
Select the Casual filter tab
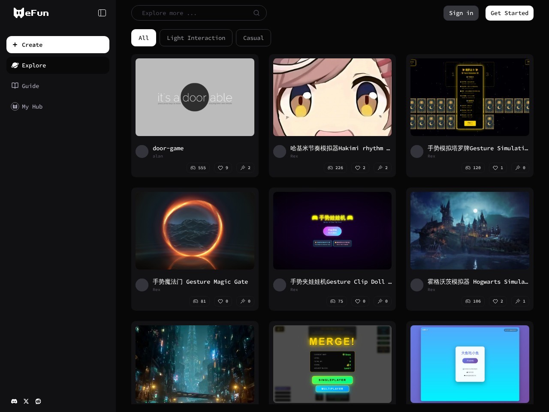[x=253, y=38]
